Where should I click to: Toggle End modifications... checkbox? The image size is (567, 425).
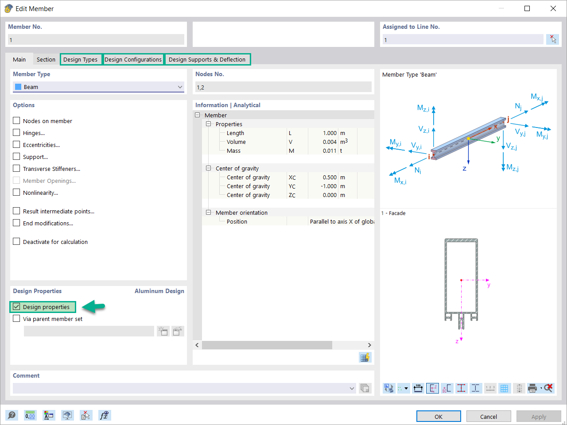click(x=16, y=223)
